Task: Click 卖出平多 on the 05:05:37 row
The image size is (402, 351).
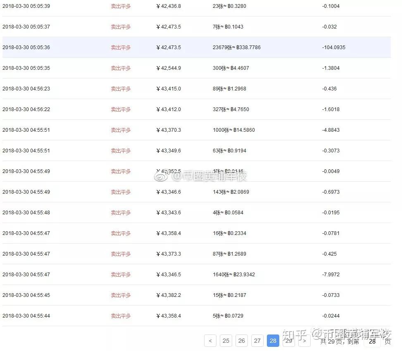Action: pyautogui.click(x=120, y=27)
